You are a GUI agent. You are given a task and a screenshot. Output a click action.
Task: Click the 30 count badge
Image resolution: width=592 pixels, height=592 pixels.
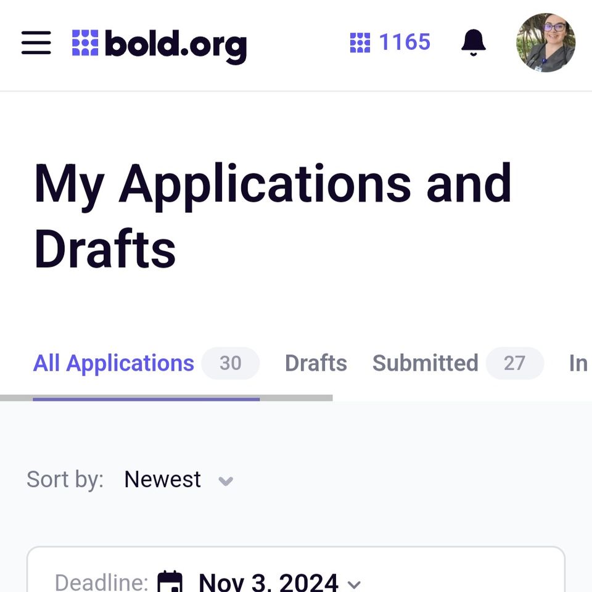[x=230, y=363]
